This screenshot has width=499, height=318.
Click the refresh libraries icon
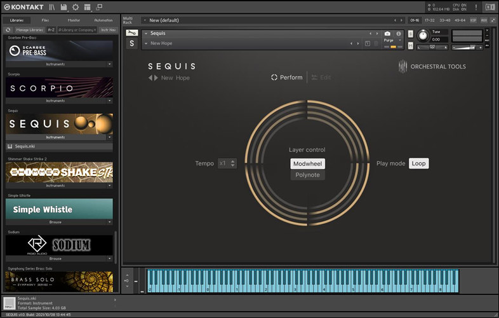click(8, 30)
